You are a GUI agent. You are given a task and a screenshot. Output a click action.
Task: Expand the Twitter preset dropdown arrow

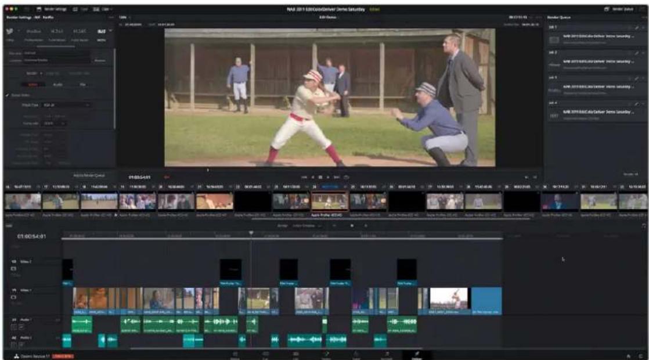click(18, 31)
